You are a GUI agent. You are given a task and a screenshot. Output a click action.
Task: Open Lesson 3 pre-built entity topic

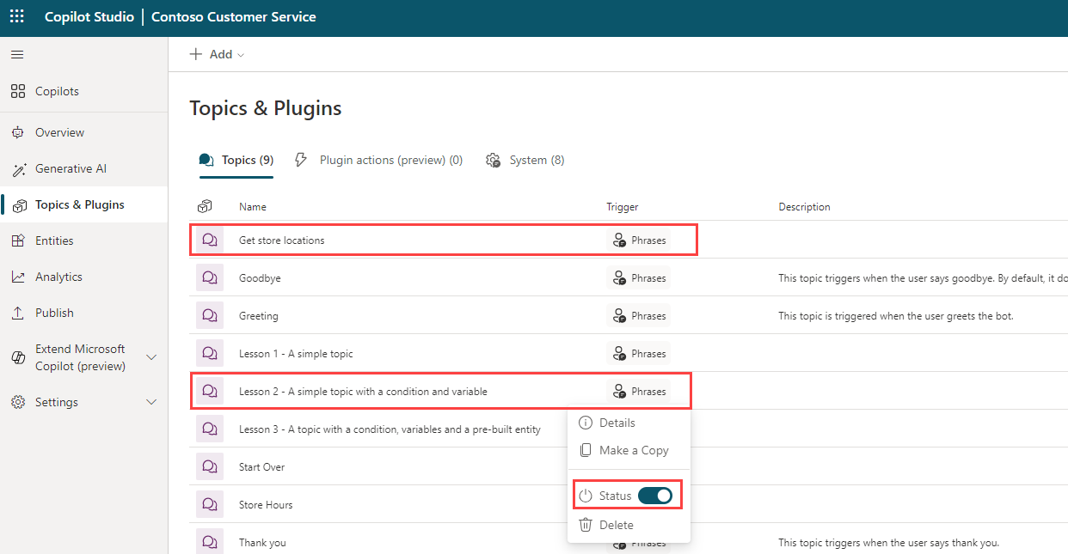[390, 429]
